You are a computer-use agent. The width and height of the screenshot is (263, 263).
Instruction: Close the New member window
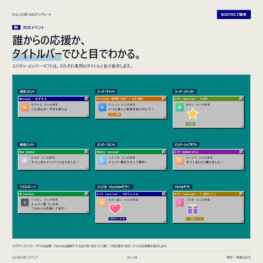tap(86, 152)
